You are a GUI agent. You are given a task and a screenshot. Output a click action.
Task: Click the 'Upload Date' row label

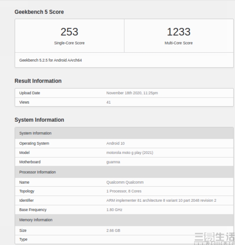point(30,93)
